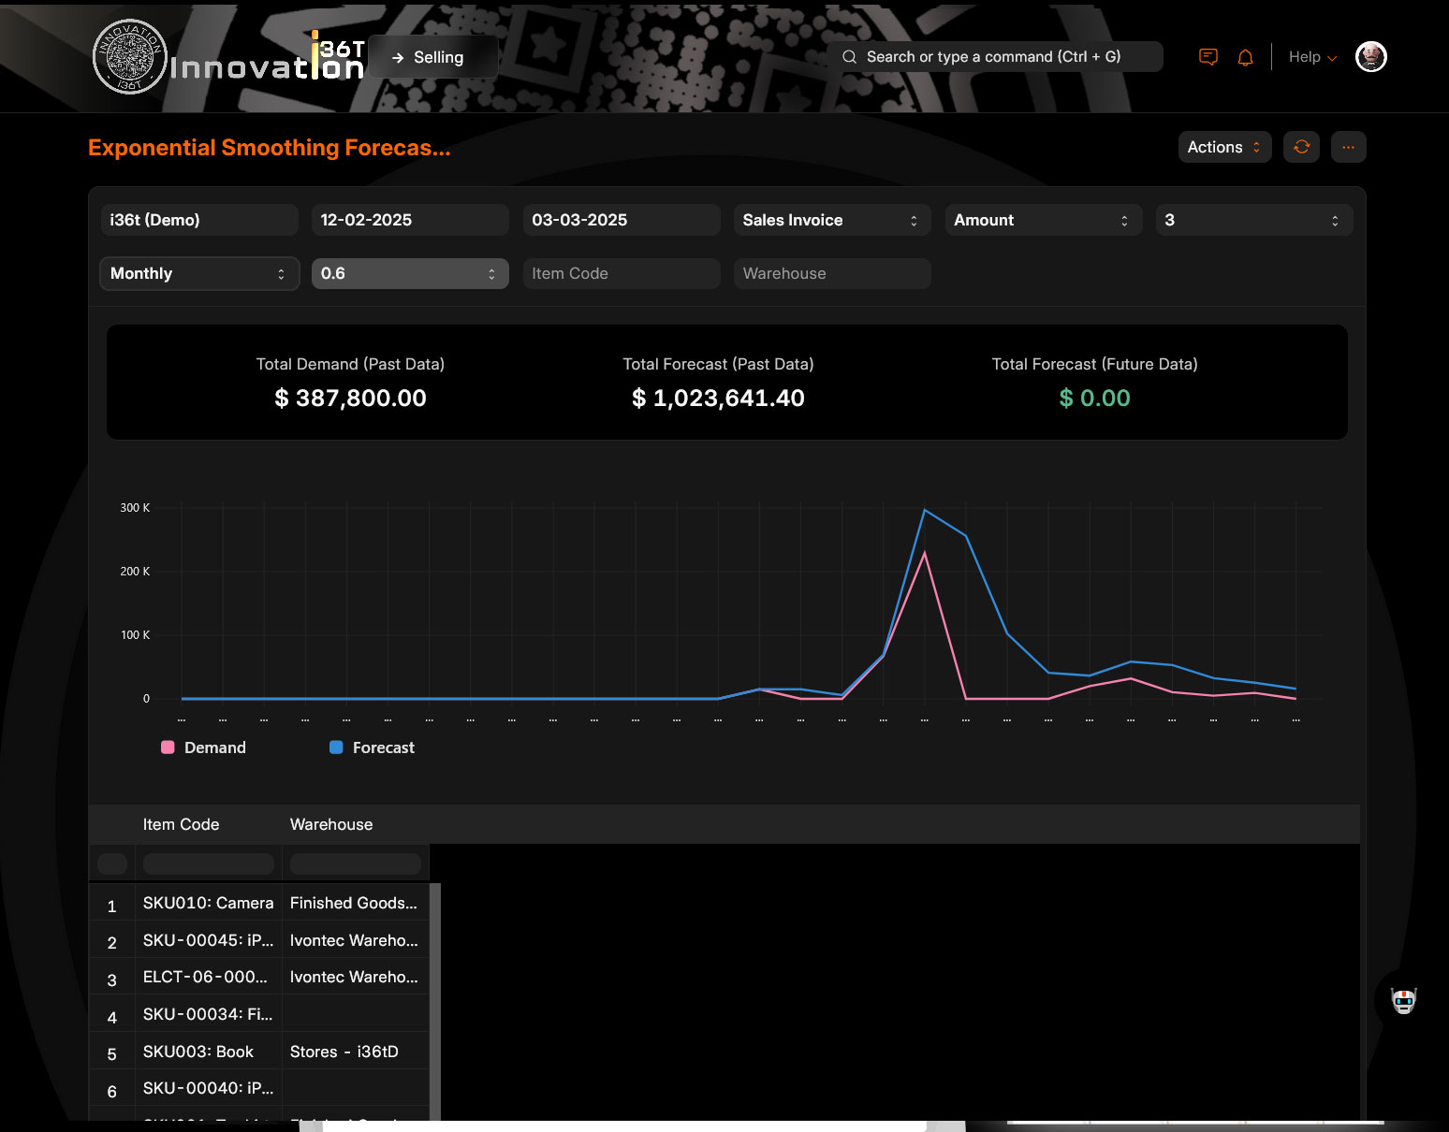Click the Actions button
Viewport: 1449px width, 1132px height.
click(x=1223, y=147)
